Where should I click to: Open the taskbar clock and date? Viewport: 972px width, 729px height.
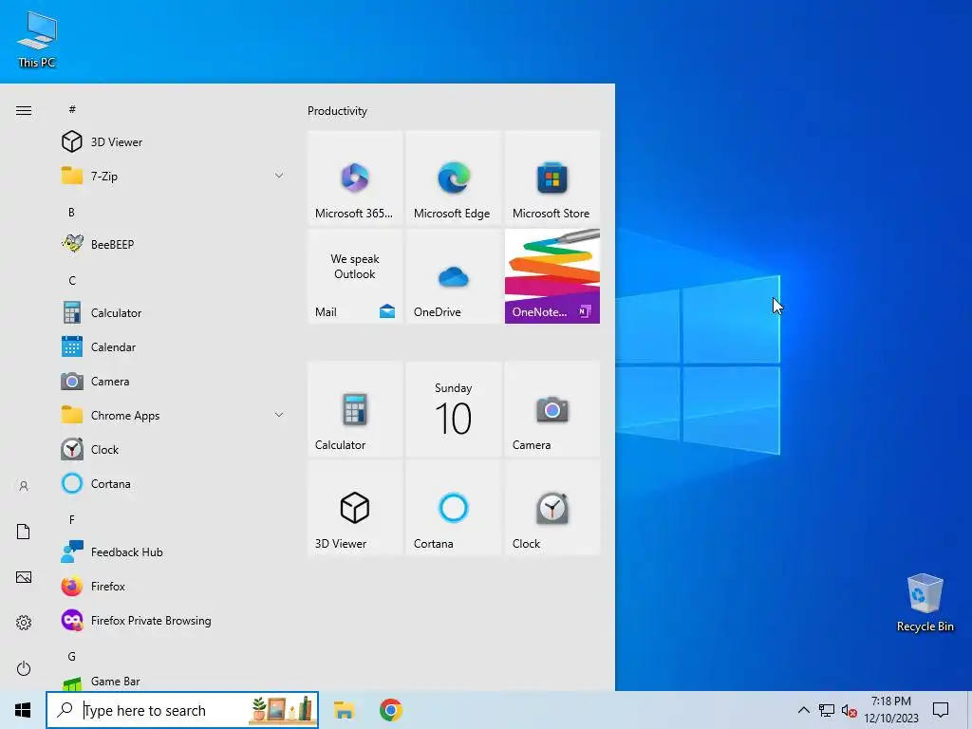click(x=890, y=710)
